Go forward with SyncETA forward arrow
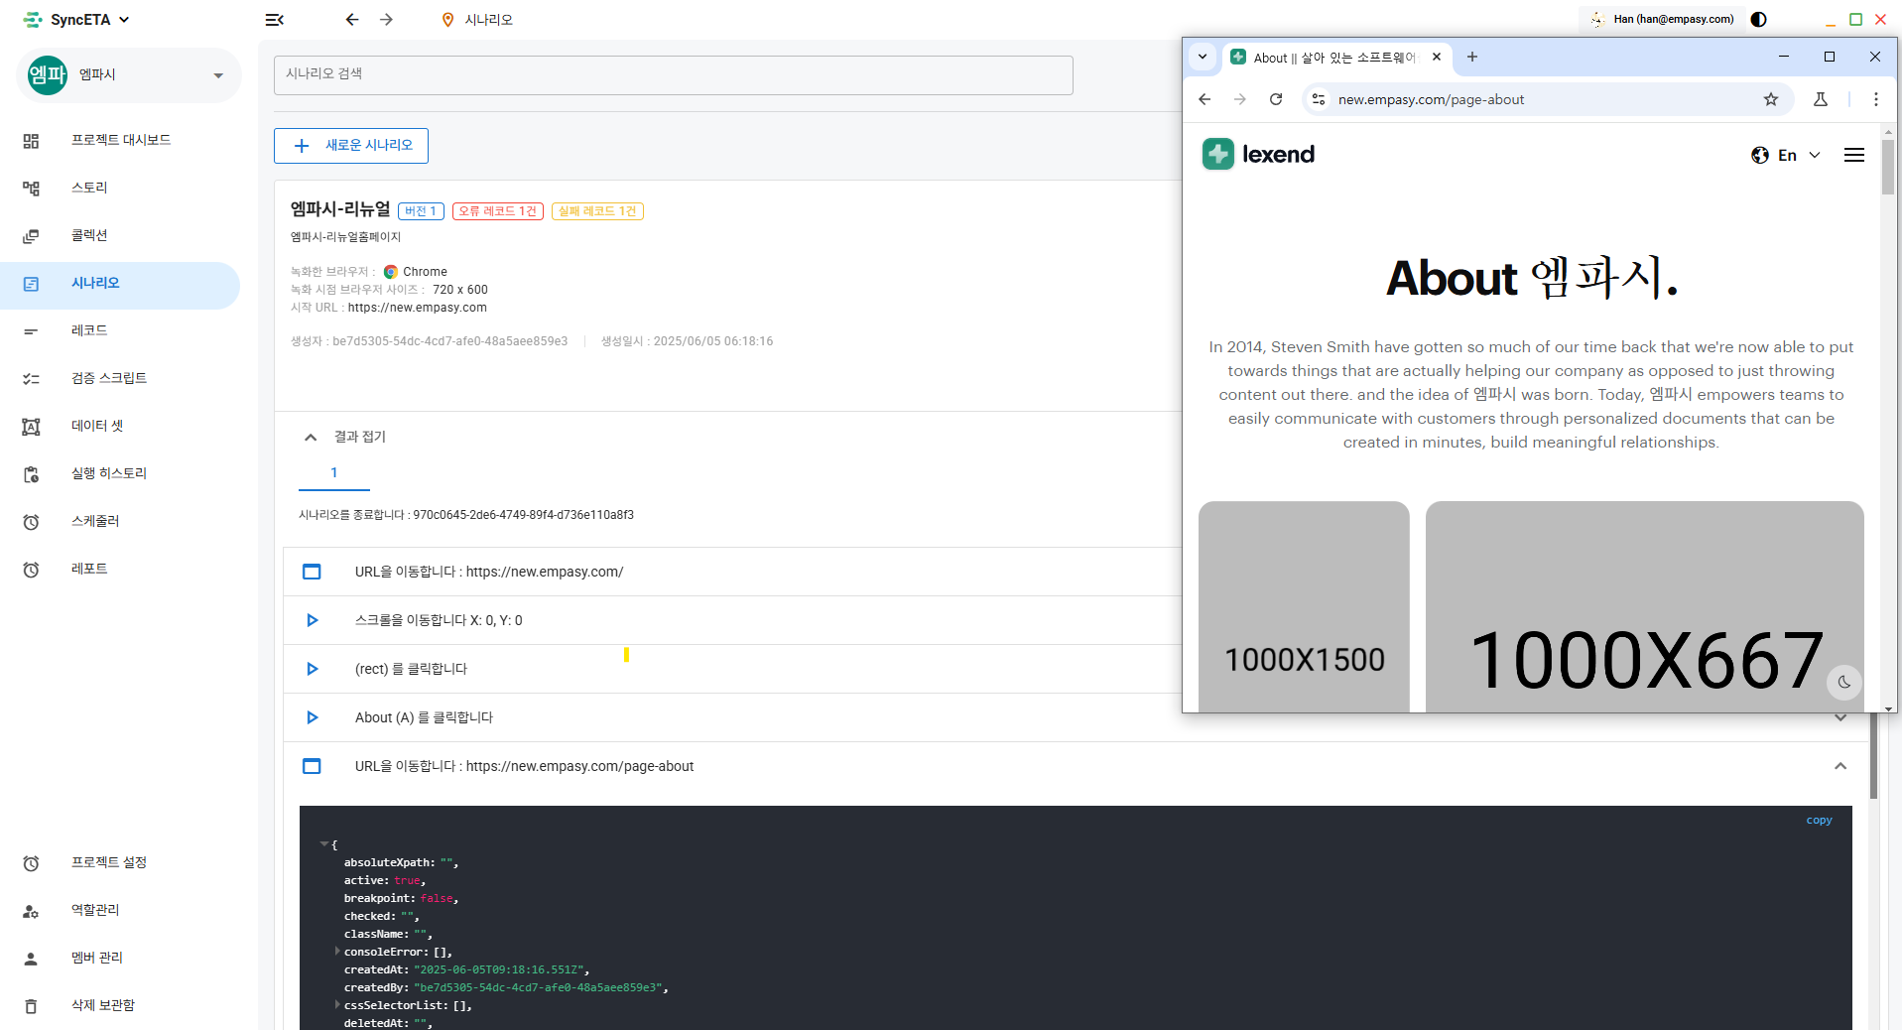 (x=387, y=20)
